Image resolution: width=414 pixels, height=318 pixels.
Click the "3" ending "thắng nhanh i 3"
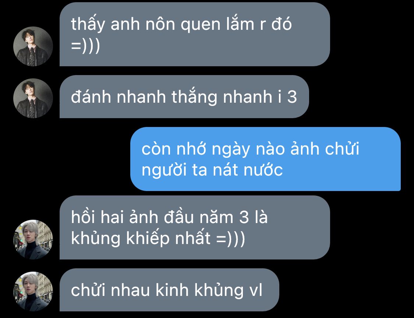[292, 97]
